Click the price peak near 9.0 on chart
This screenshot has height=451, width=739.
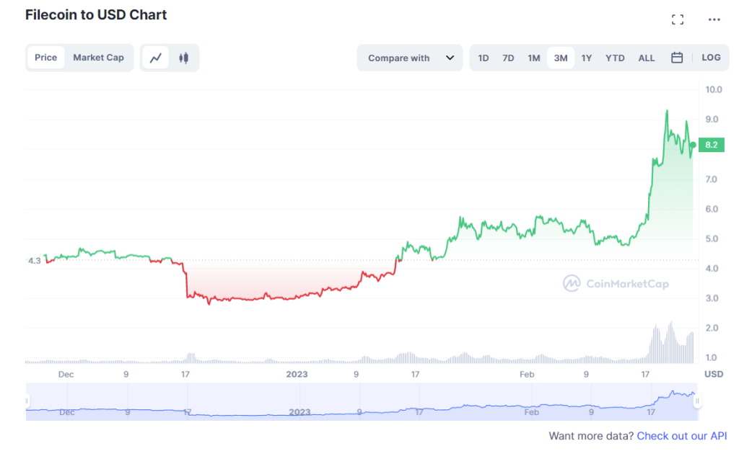pyautogui.click(x=667, y=112)
